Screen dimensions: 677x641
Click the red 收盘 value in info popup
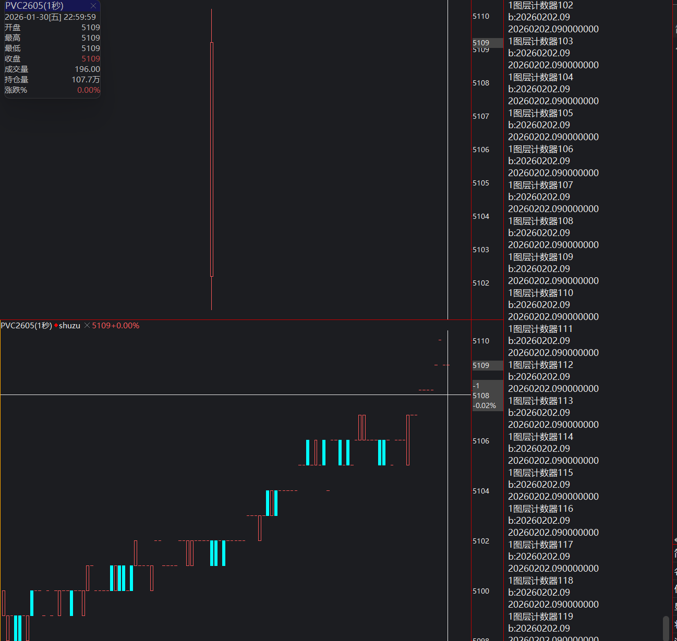tap(91, 59)
